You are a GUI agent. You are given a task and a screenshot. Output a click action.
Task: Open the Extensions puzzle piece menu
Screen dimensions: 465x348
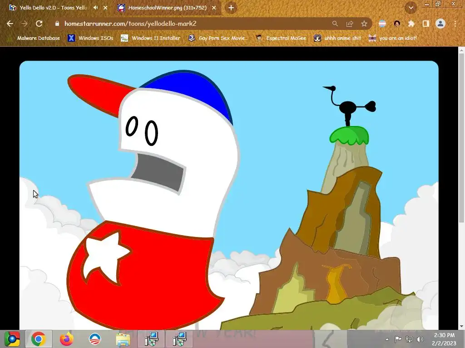pyautogui.click(x=411, y=24)
